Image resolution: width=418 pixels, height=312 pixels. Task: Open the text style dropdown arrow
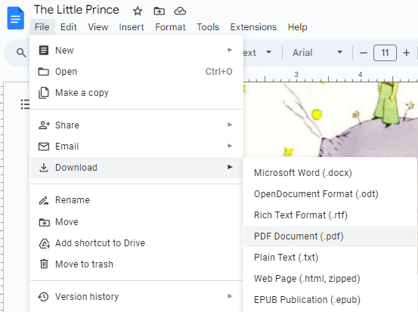click(269, 52)
